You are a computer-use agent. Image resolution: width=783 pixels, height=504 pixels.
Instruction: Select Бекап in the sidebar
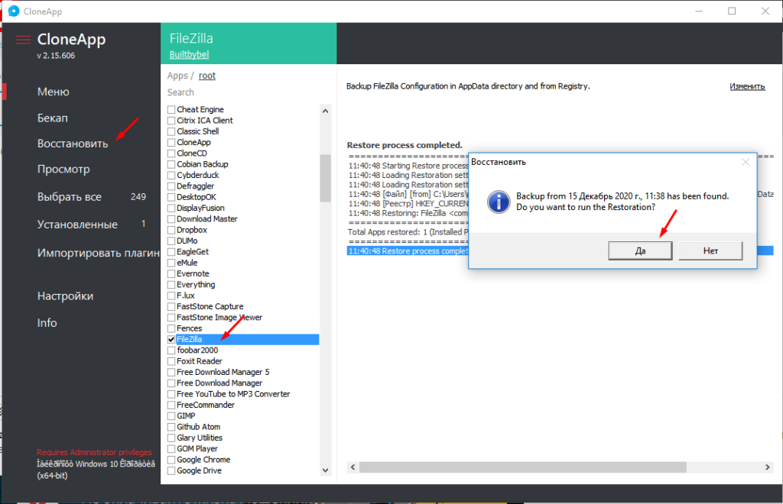pos(53,118)
